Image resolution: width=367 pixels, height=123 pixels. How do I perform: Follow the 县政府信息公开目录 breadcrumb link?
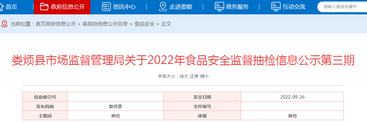(x=105, y=24)
